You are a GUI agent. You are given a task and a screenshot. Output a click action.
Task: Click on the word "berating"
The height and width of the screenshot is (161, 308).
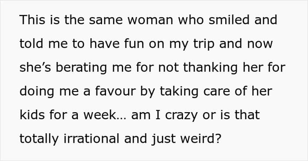pos(81,67)
